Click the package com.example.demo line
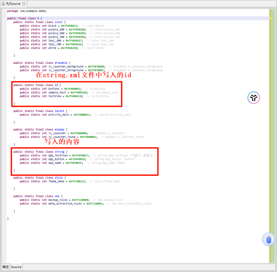The height and width of the screenshot is (272, 277). click(x=27, y=11)
